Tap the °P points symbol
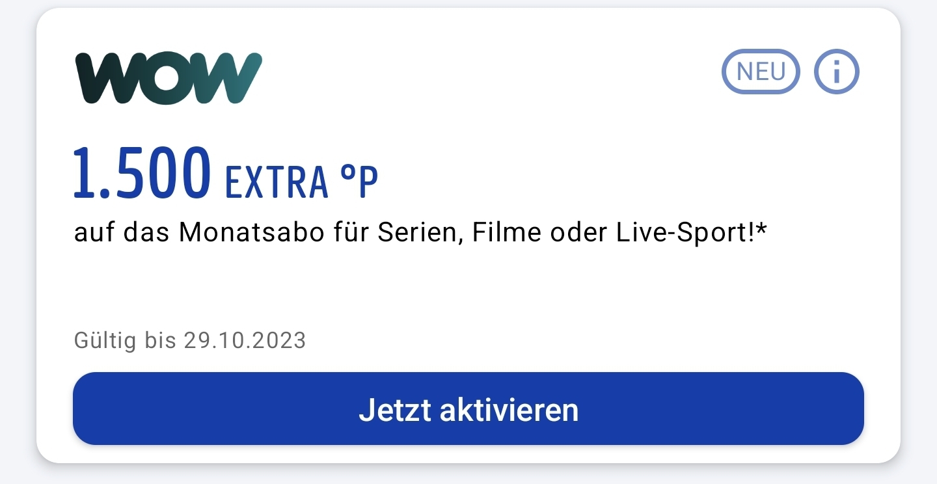Viewport: 937px width, 484px height. point(359,181)
